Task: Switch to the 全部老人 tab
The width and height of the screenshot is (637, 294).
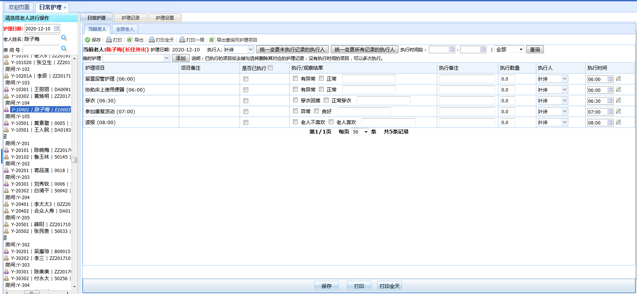Action: click(125, 29)
